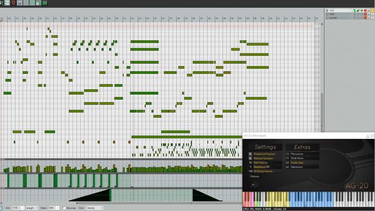Click the AG-20 window pin icon

coord(367,136)
